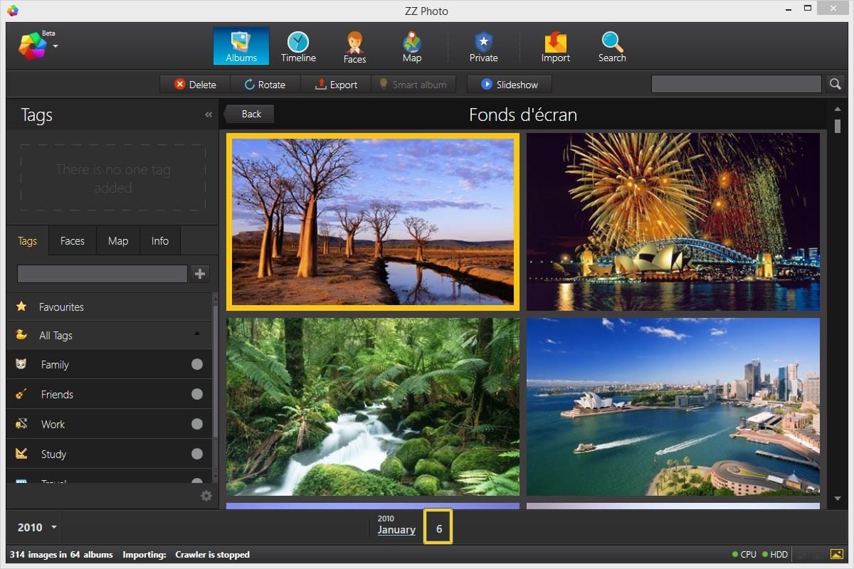The image size is (854, 569).
Task: Focus the search field above the photo grid
Action: pos(737,84)
